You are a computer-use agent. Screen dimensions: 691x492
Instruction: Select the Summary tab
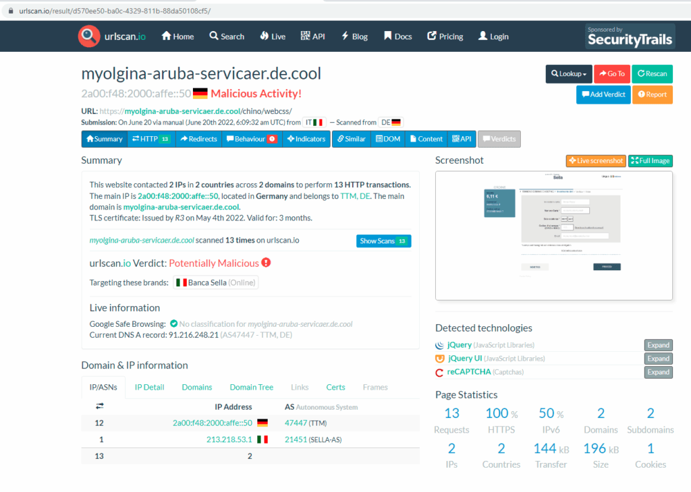tap(105, 139)
